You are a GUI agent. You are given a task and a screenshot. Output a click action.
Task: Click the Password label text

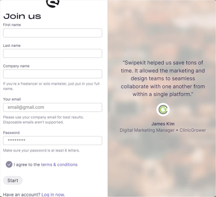(11, 133)
